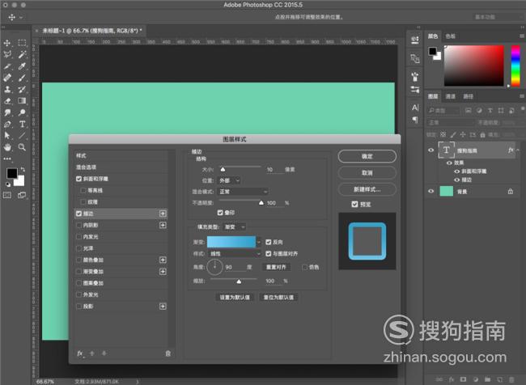Select the Path Selection arrow tool
526x385 pixels.
(7, 136)
